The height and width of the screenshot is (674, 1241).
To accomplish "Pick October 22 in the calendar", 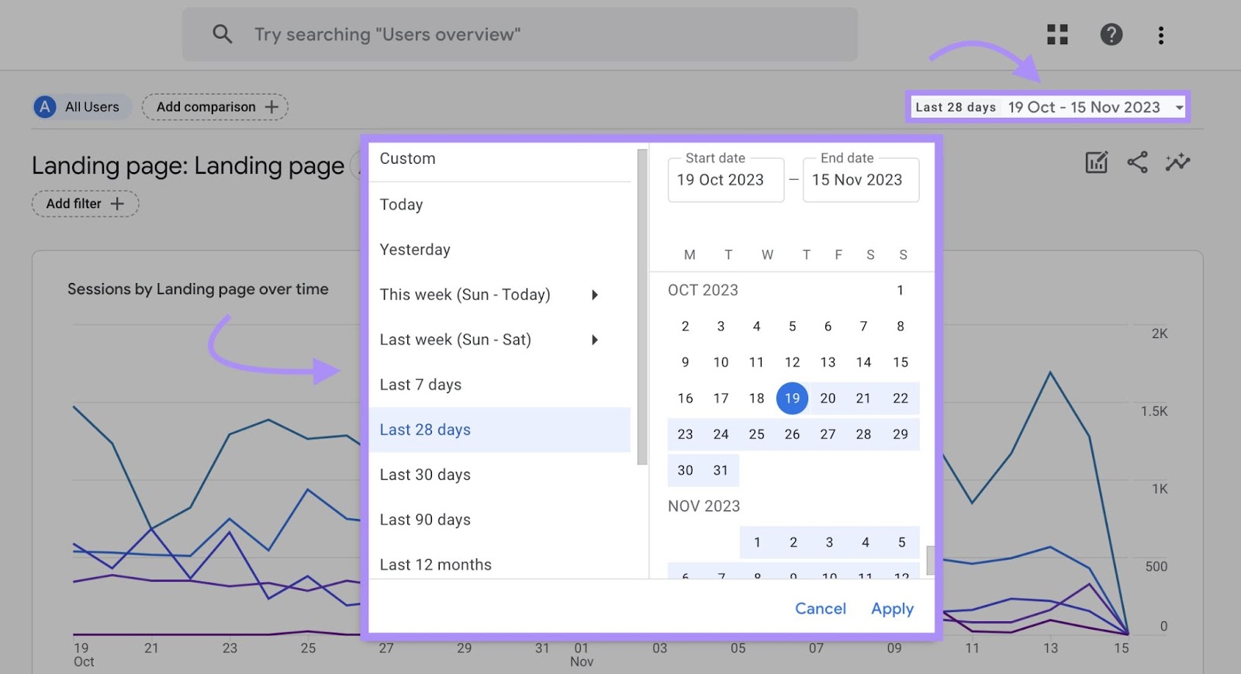I will coord(900,399).
